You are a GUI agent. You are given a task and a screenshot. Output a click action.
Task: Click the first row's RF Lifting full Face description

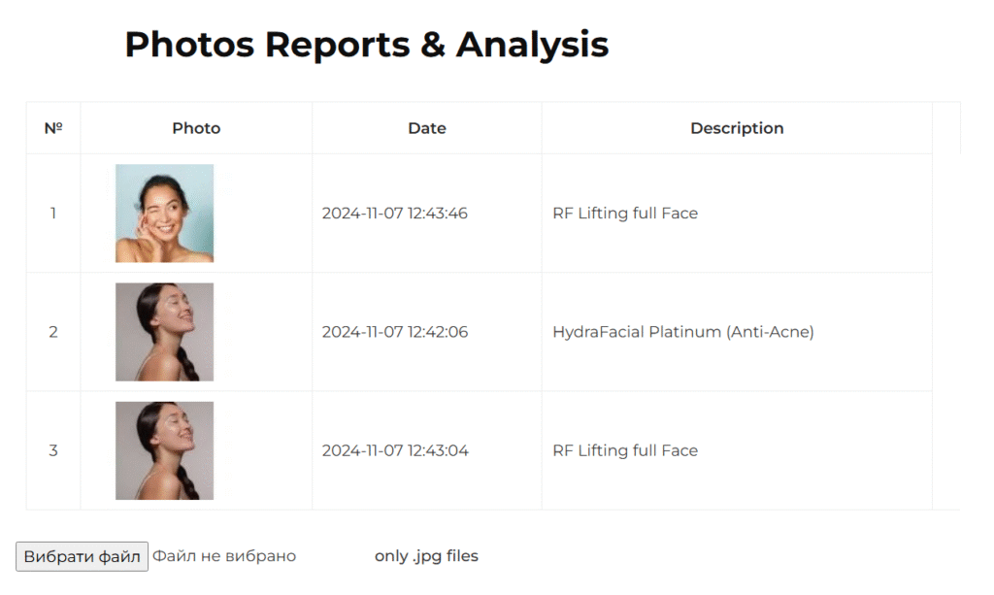pyautogui.click(x=625, y=214)
